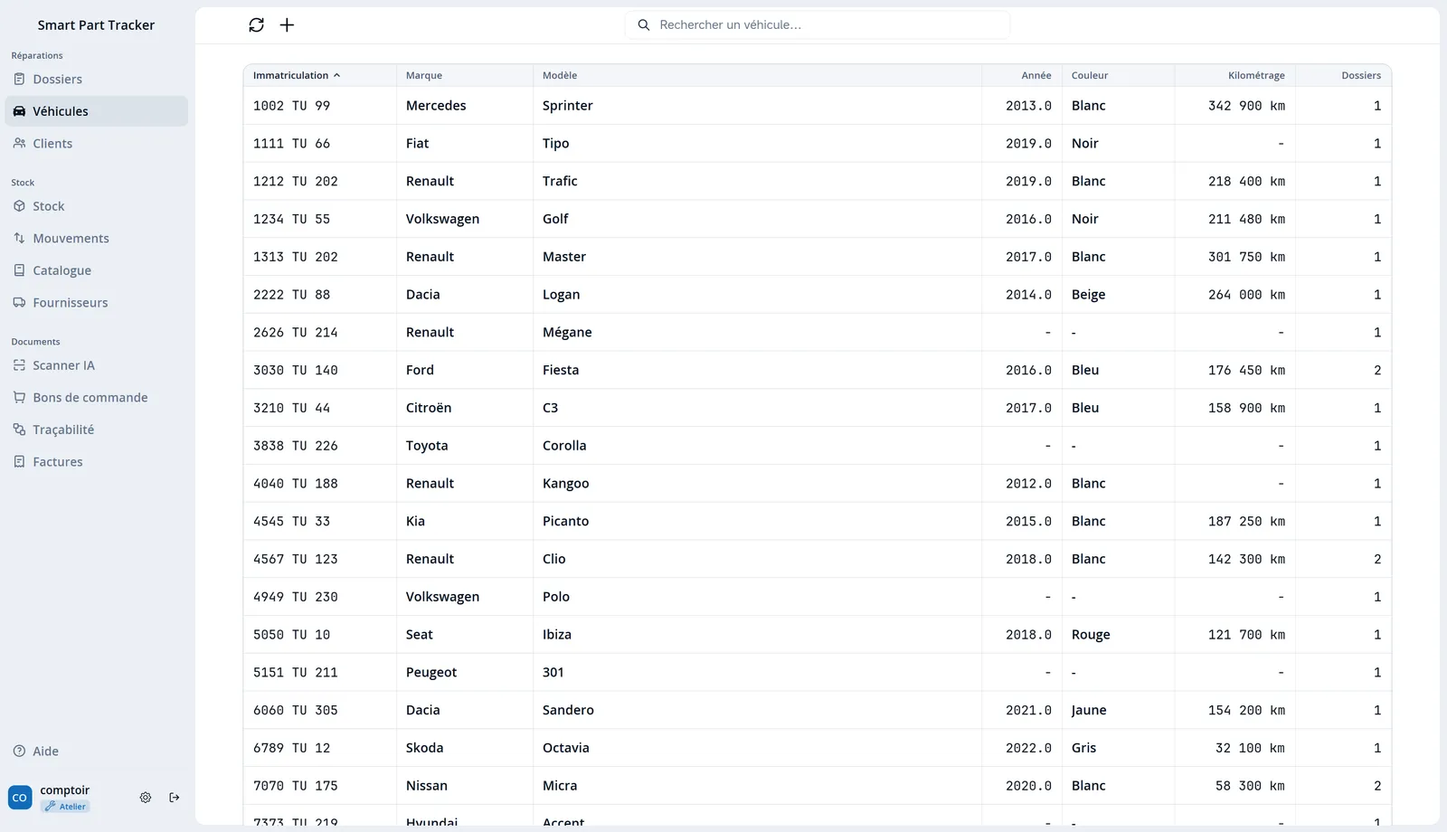Sort table by Année column header
The image size is (1447, 832).
(1036, 76)
